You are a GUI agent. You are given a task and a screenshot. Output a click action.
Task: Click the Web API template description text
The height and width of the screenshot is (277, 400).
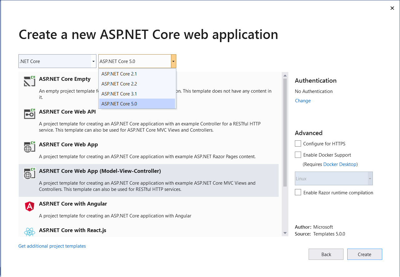pyautogui.click(x=150, y=127)
